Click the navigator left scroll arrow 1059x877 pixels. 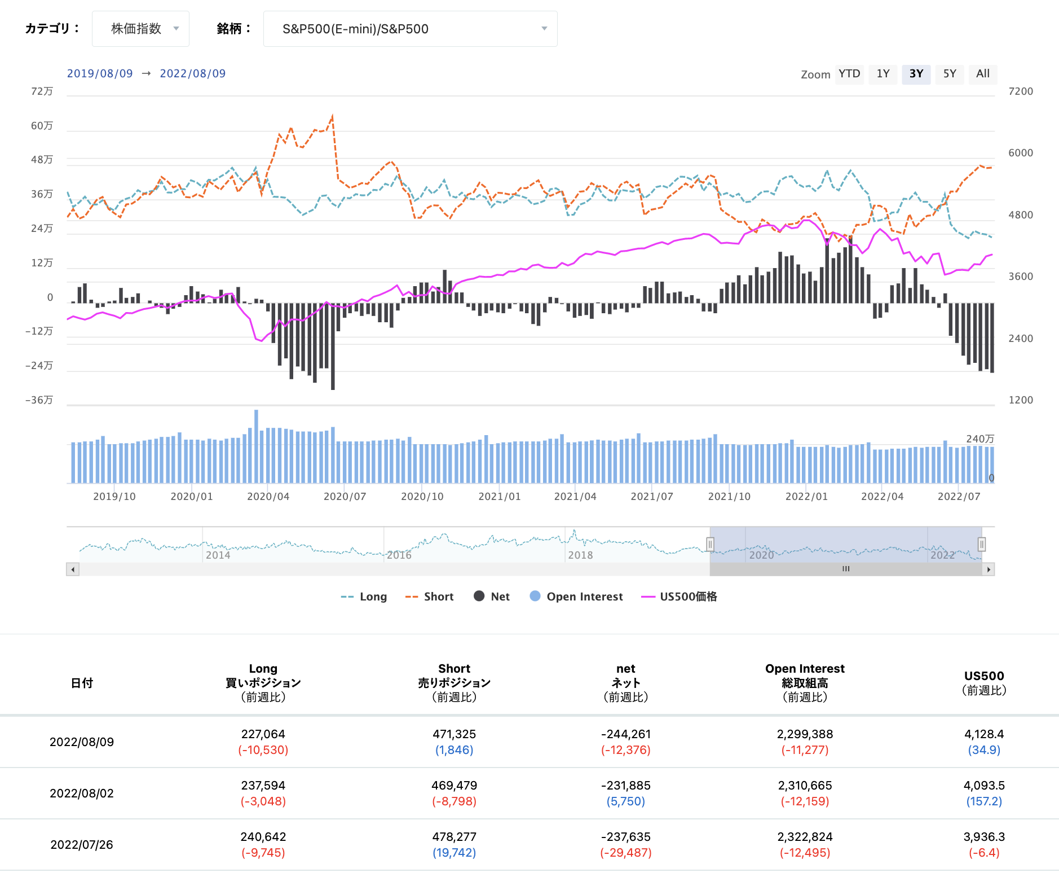[73, 569]
